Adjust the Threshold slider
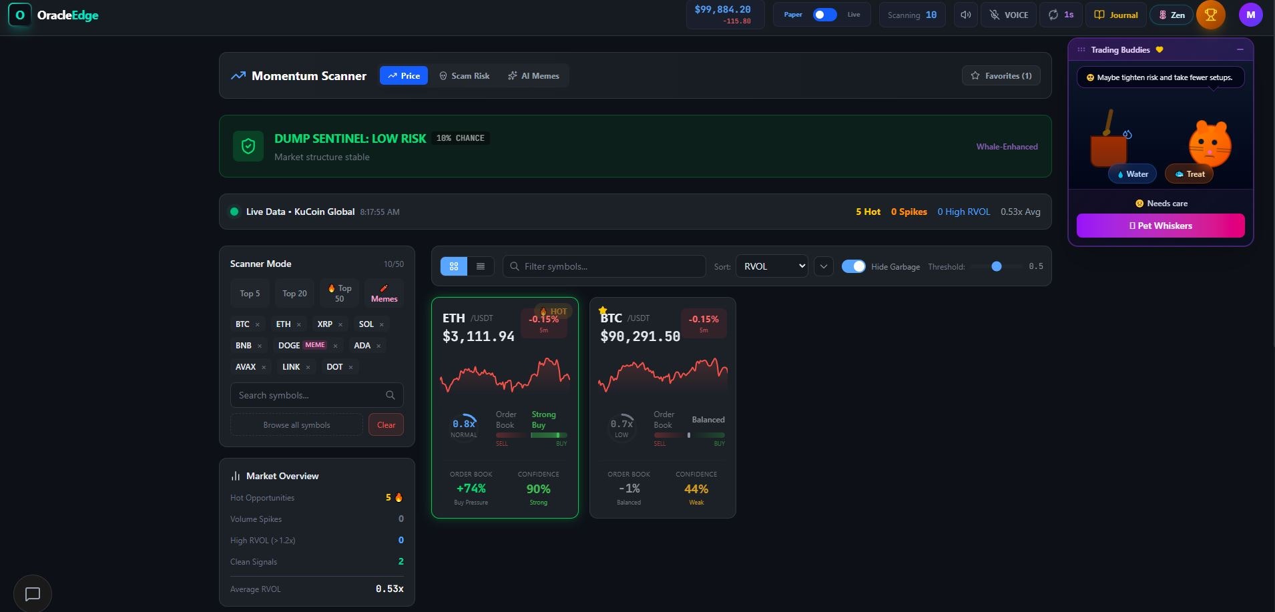Viewport: 1275px width, 612px height. pos(996,266)
